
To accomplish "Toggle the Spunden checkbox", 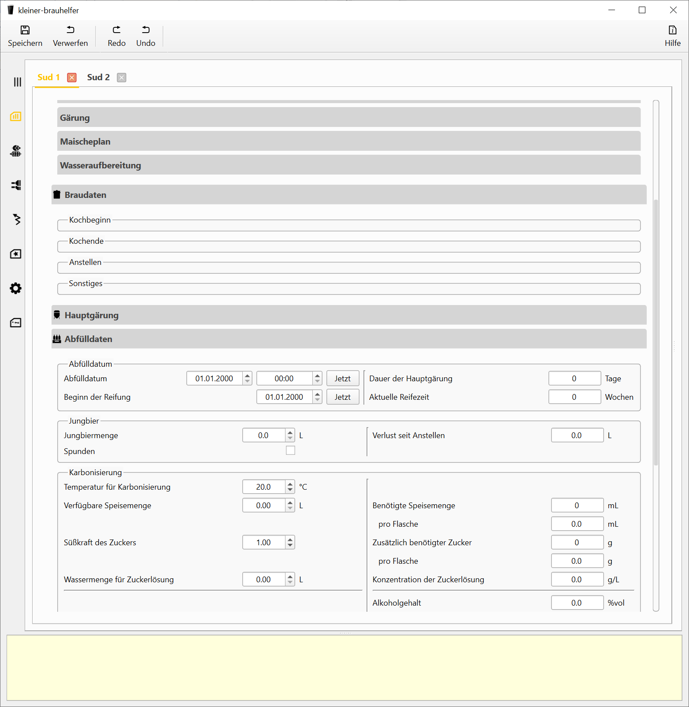I will tap(290, 450).
